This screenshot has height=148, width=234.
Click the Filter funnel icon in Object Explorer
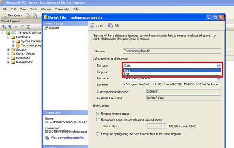point(22,27)
